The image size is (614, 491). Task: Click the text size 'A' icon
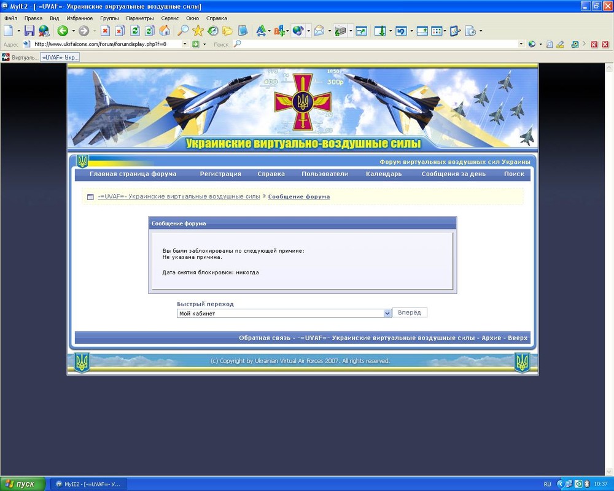click(261, 31)
